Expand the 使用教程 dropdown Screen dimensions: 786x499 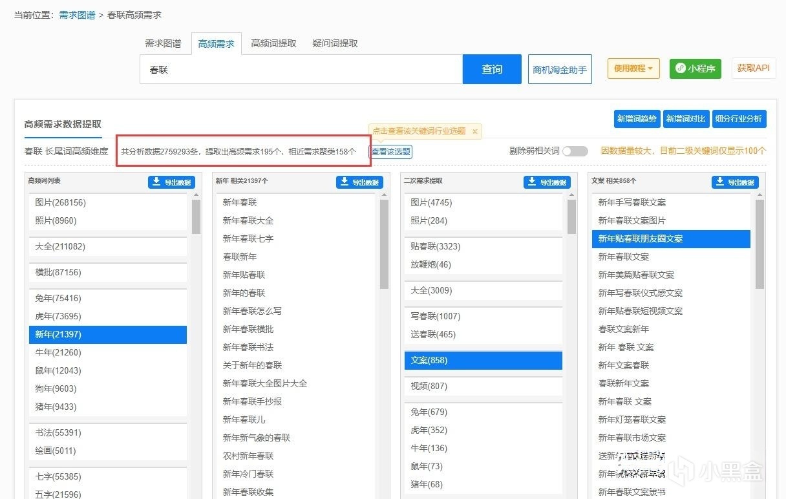633,68
